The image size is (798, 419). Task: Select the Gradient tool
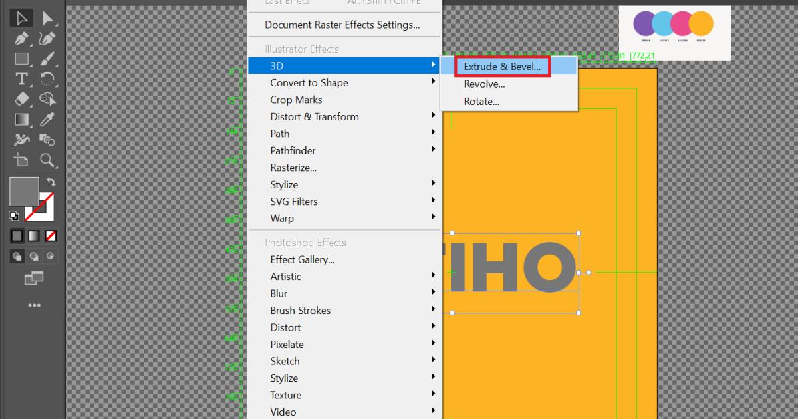coord(21,120)
